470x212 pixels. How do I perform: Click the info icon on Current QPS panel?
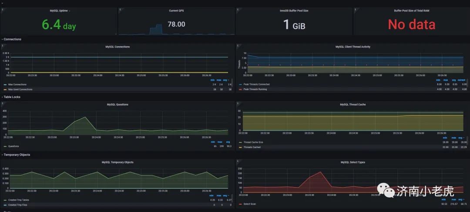point(120,10)
